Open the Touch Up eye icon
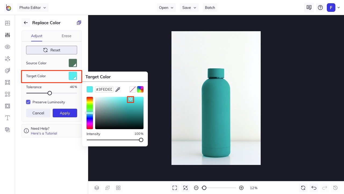 click(x=8, y=47)
